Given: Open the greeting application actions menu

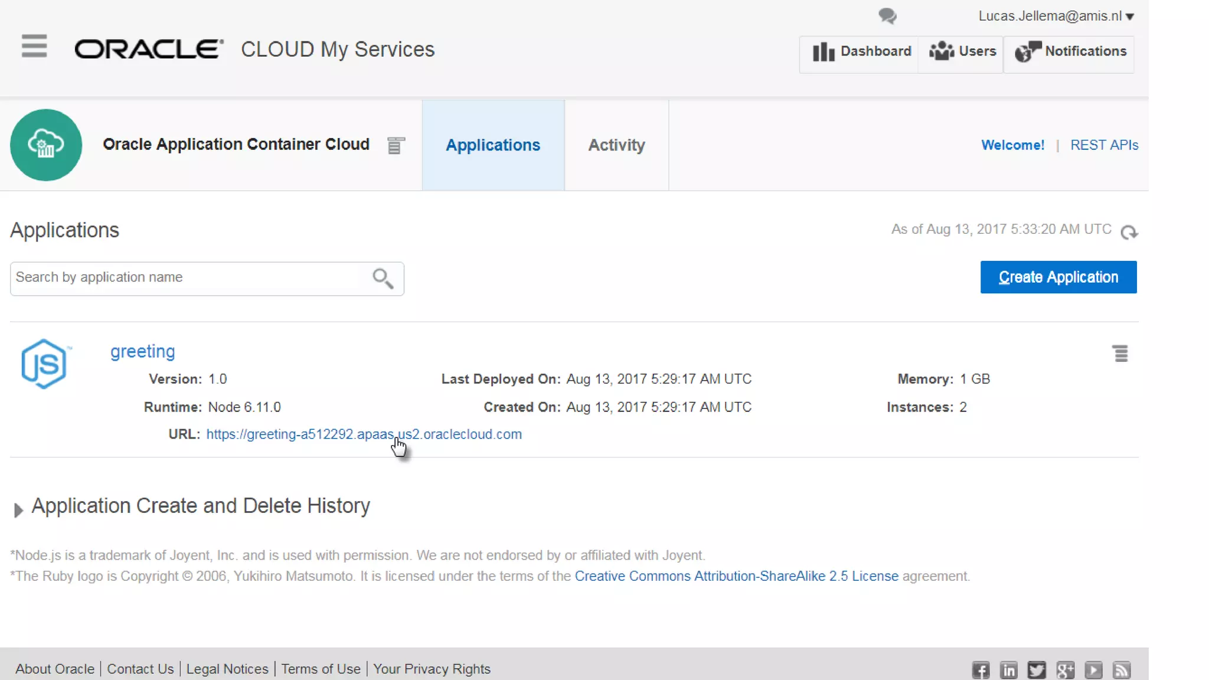Looking at the screenshot, I should point(1120,354).
